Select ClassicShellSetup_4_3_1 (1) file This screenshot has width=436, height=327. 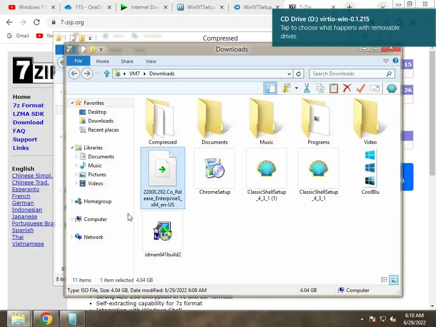pyautogui.click(x=267, y=175)
